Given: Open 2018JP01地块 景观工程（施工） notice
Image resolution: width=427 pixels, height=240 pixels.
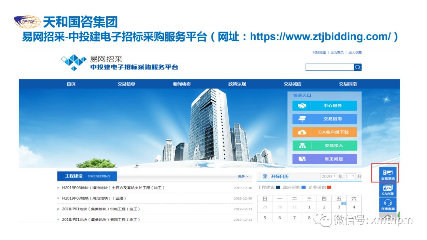Looking at the screenshot, I should (x=101, y=219).
